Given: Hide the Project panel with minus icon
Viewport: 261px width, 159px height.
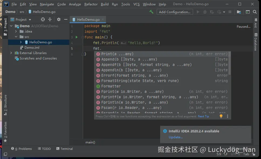Looking at the screenshot, I should click(66, 19).
